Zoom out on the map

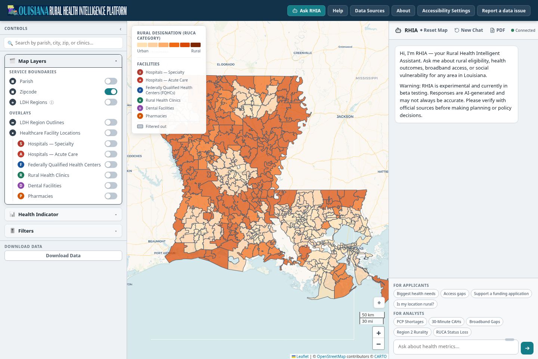click(378, 344)
